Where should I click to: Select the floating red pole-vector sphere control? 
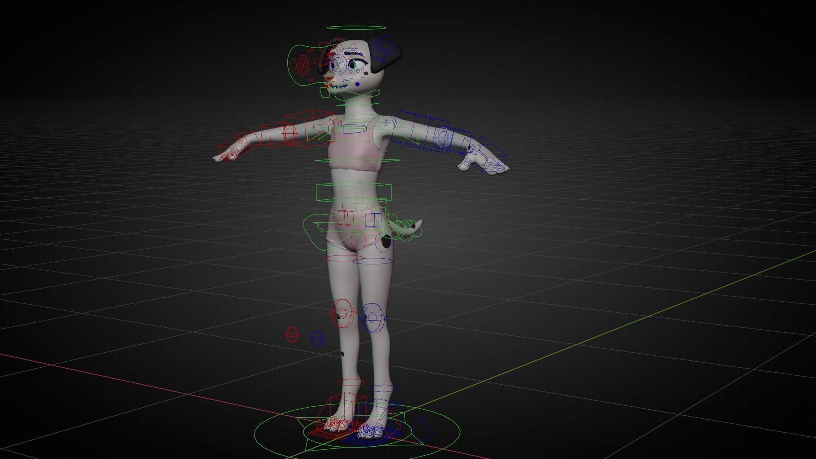coord(292,334)
